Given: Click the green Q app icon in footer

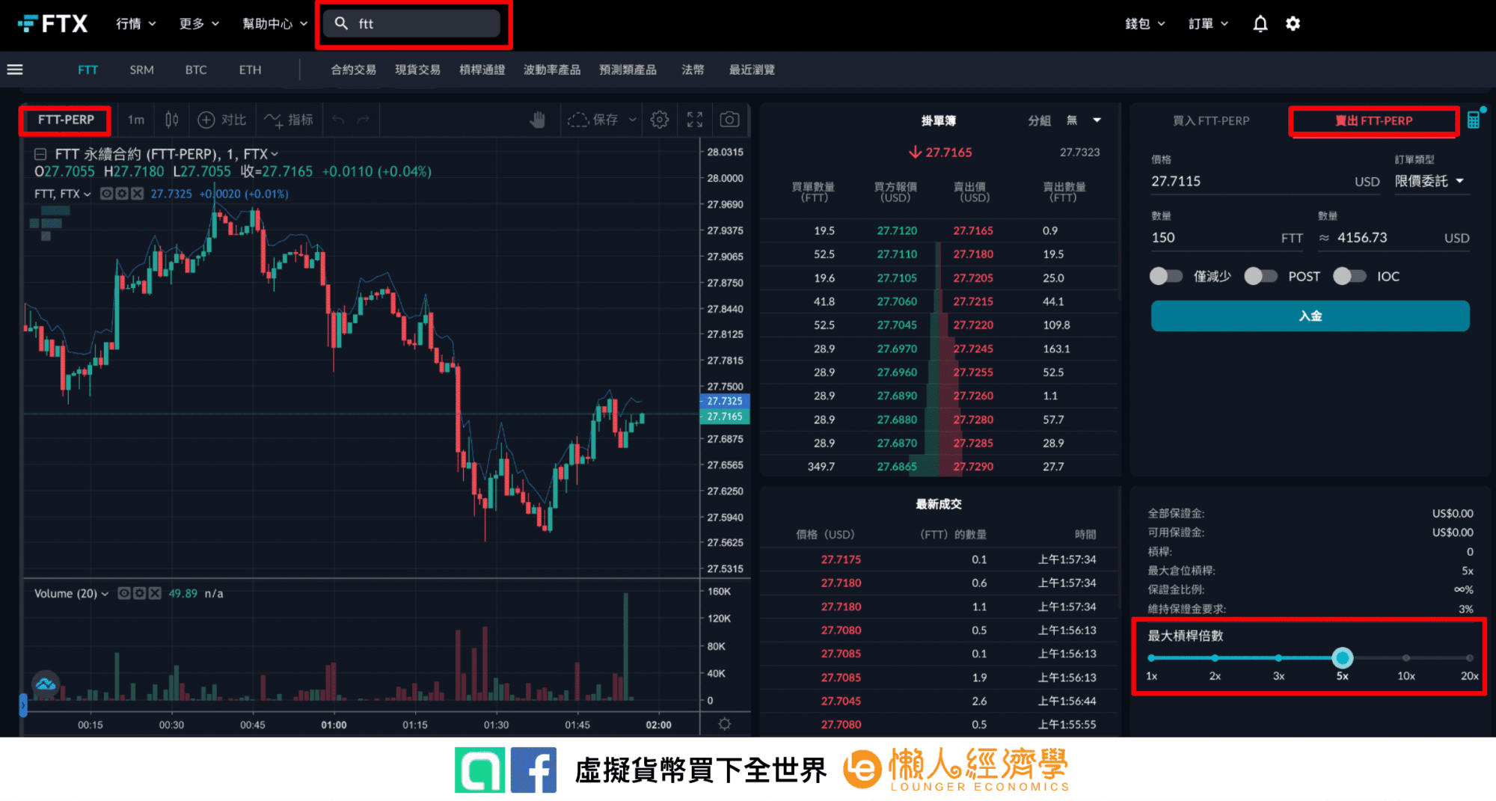Looking at the screenshot, I should [479, 770].
